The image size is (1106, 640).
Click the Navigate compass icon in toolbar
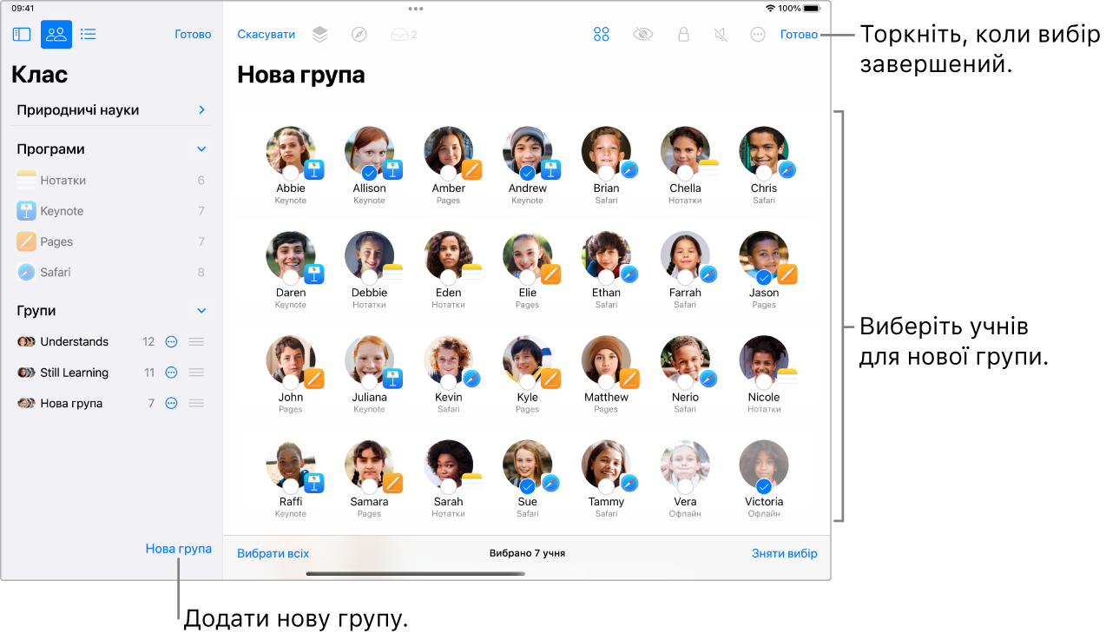click(x=360, y=34)
